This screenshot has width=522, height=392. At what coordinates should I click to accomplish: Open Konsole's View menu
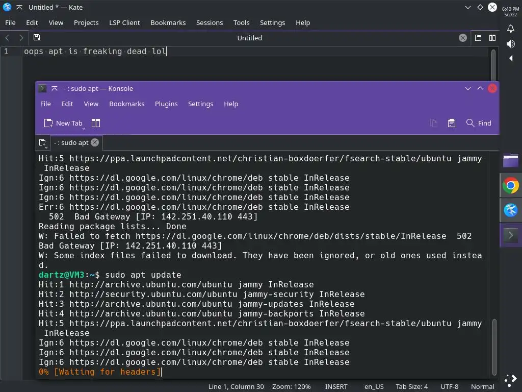tap(91, 104)
